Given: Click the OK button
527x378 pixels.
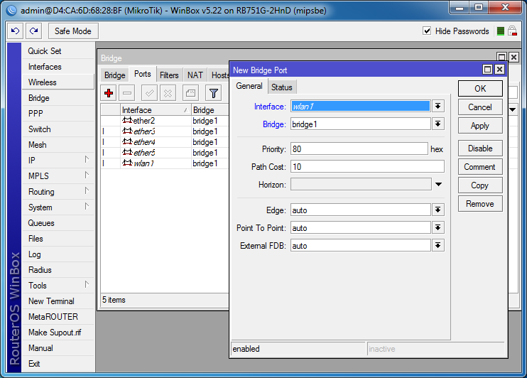Looking at the screenshot, I should [x=480, y=88].
